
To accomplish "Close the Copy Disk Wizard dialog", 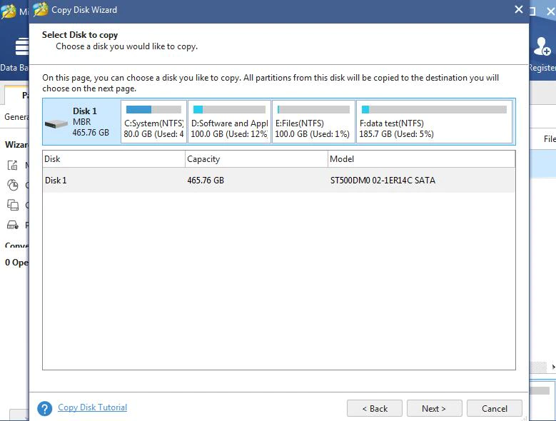I will [518, 9].
